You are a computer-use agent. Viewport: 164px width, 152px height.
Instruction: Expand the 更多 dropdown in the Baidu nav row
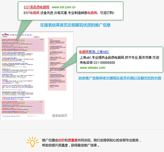[31, 35]
